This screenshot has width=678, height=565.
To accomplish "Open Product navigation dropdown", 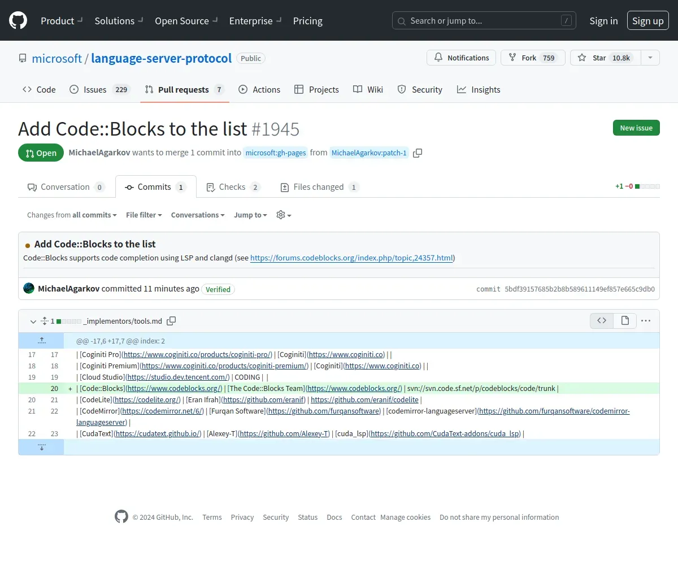I will 62,21.
